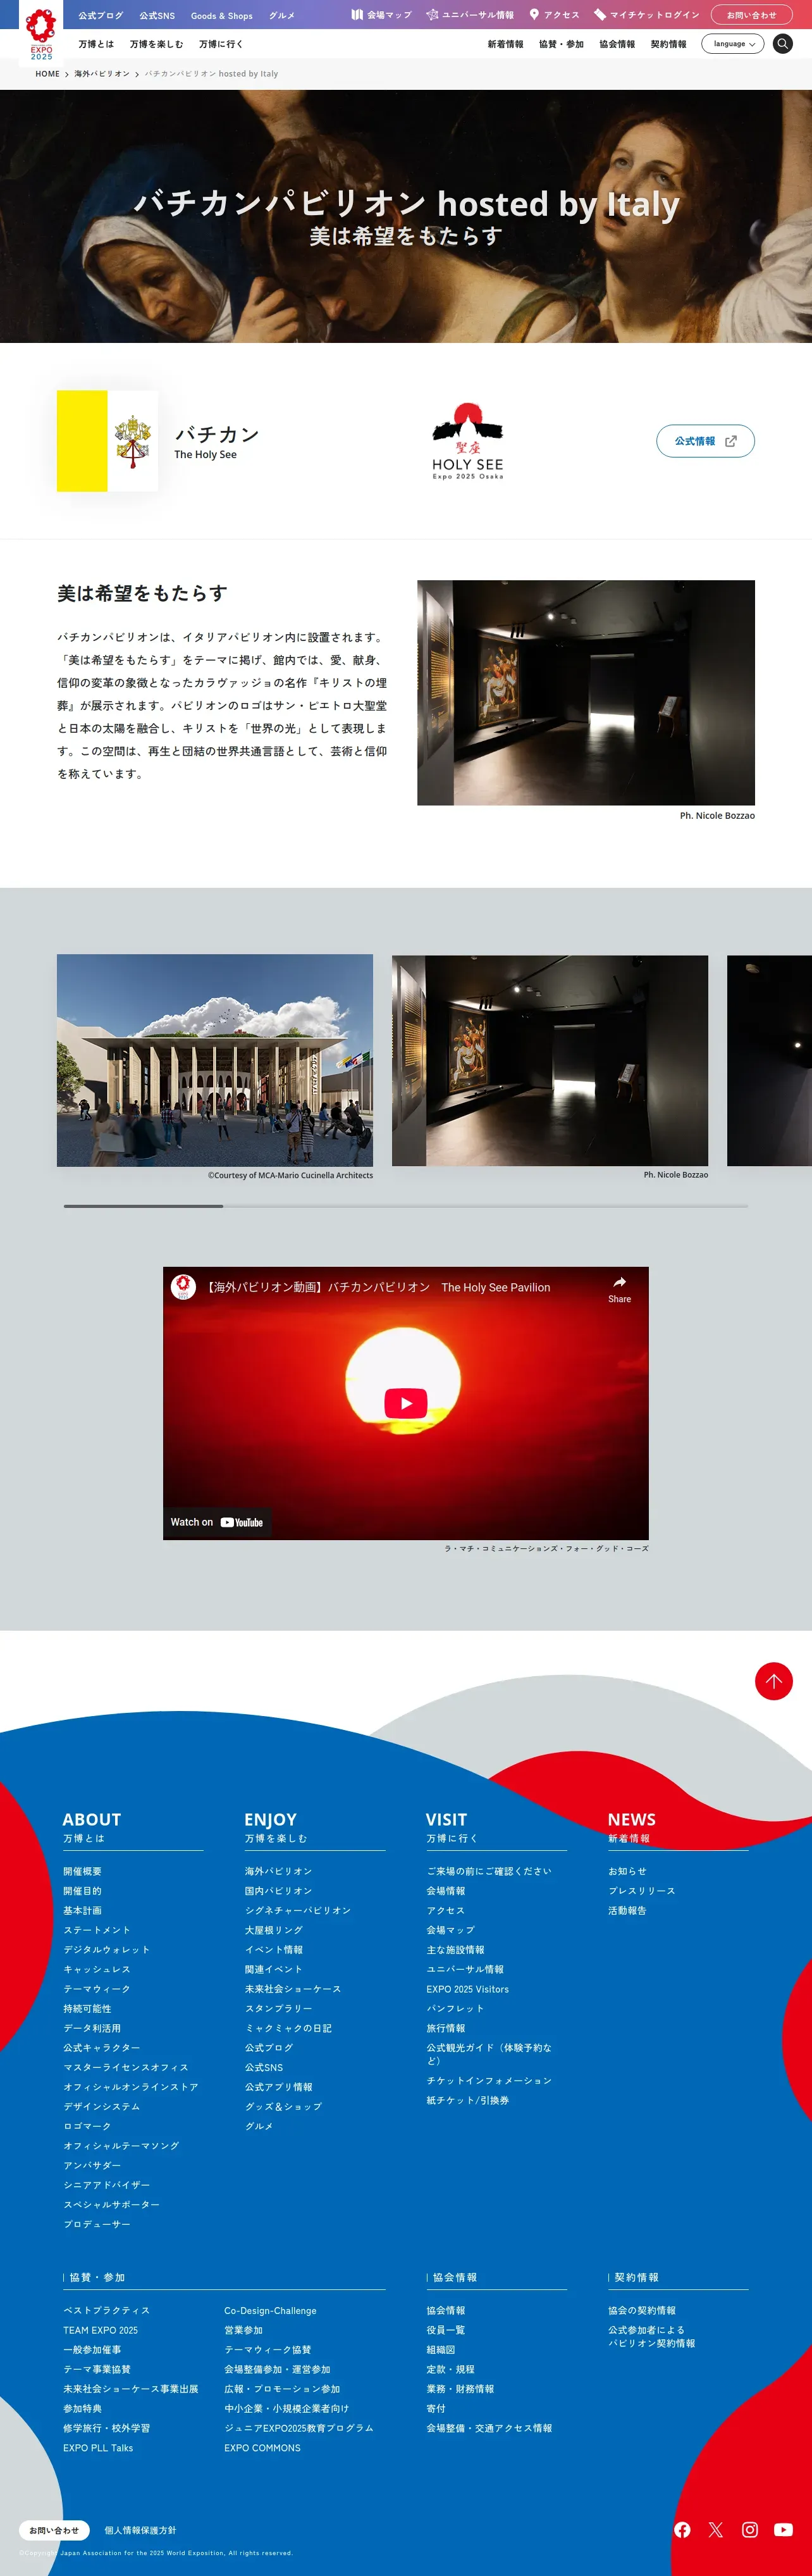Open 公式キャラクター in the footer
Image resolution: width=812 pixels, height=2576 pixels.
coord(102,2048)
